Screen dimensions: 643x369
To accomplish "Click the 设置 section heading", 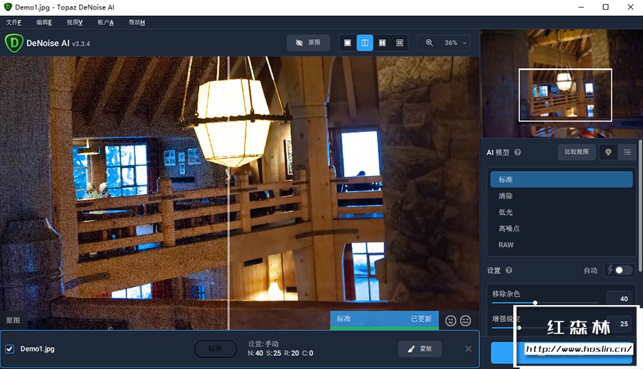I will (x=493, y=270).
